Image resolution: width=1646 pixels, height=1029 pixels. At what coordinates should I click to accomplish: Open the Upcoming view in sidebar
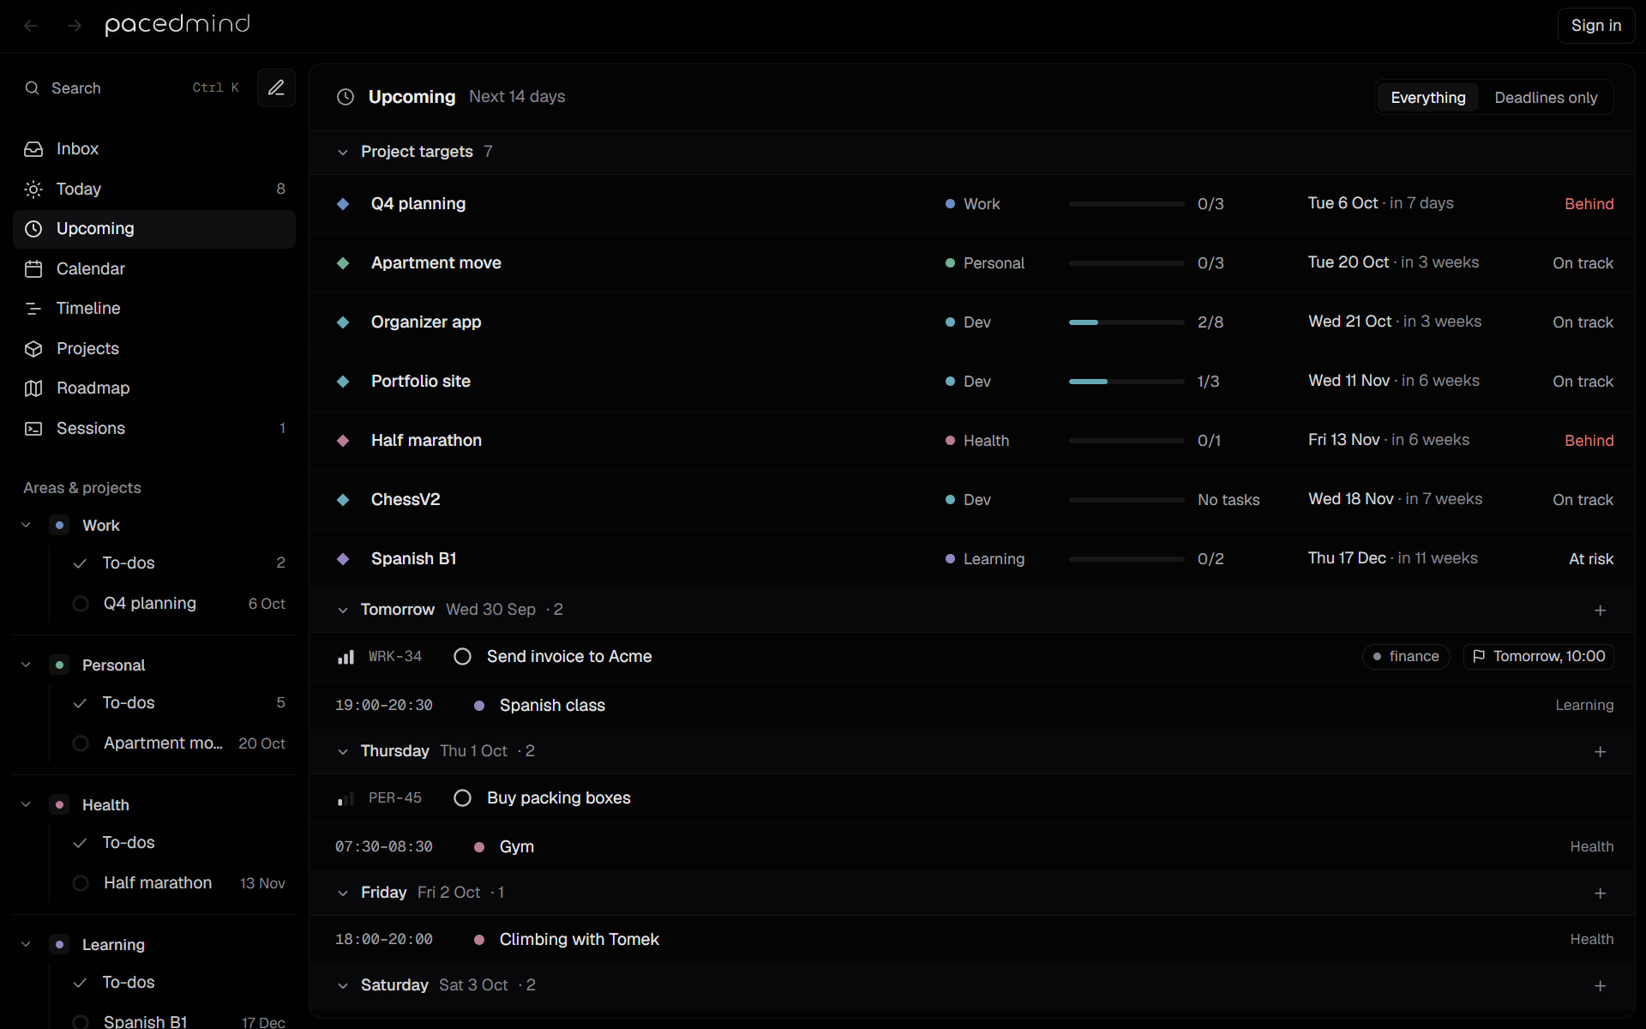[x=154, y=229]
